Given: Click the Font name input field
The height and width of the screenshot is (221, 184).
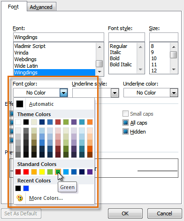Looking at the screenshot, I should pyautogui.click(x=59, y=37).
